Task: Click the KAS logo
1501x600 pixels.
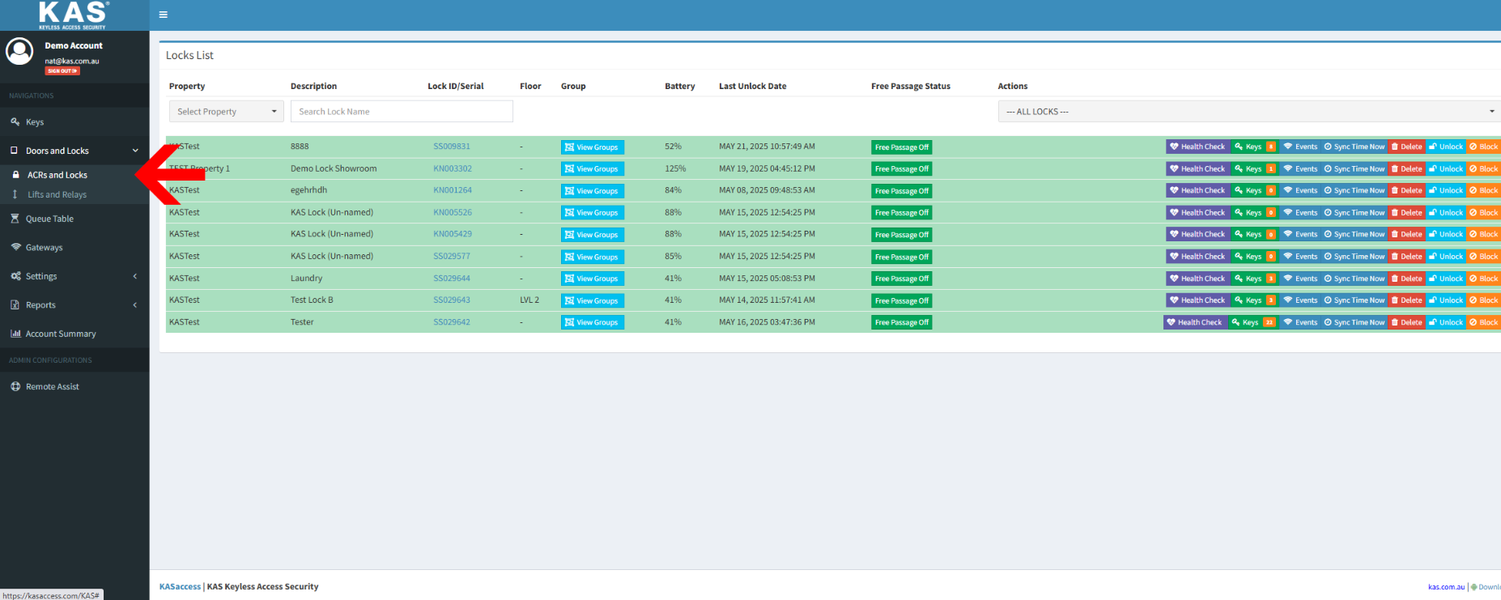Action: point(73,15)
